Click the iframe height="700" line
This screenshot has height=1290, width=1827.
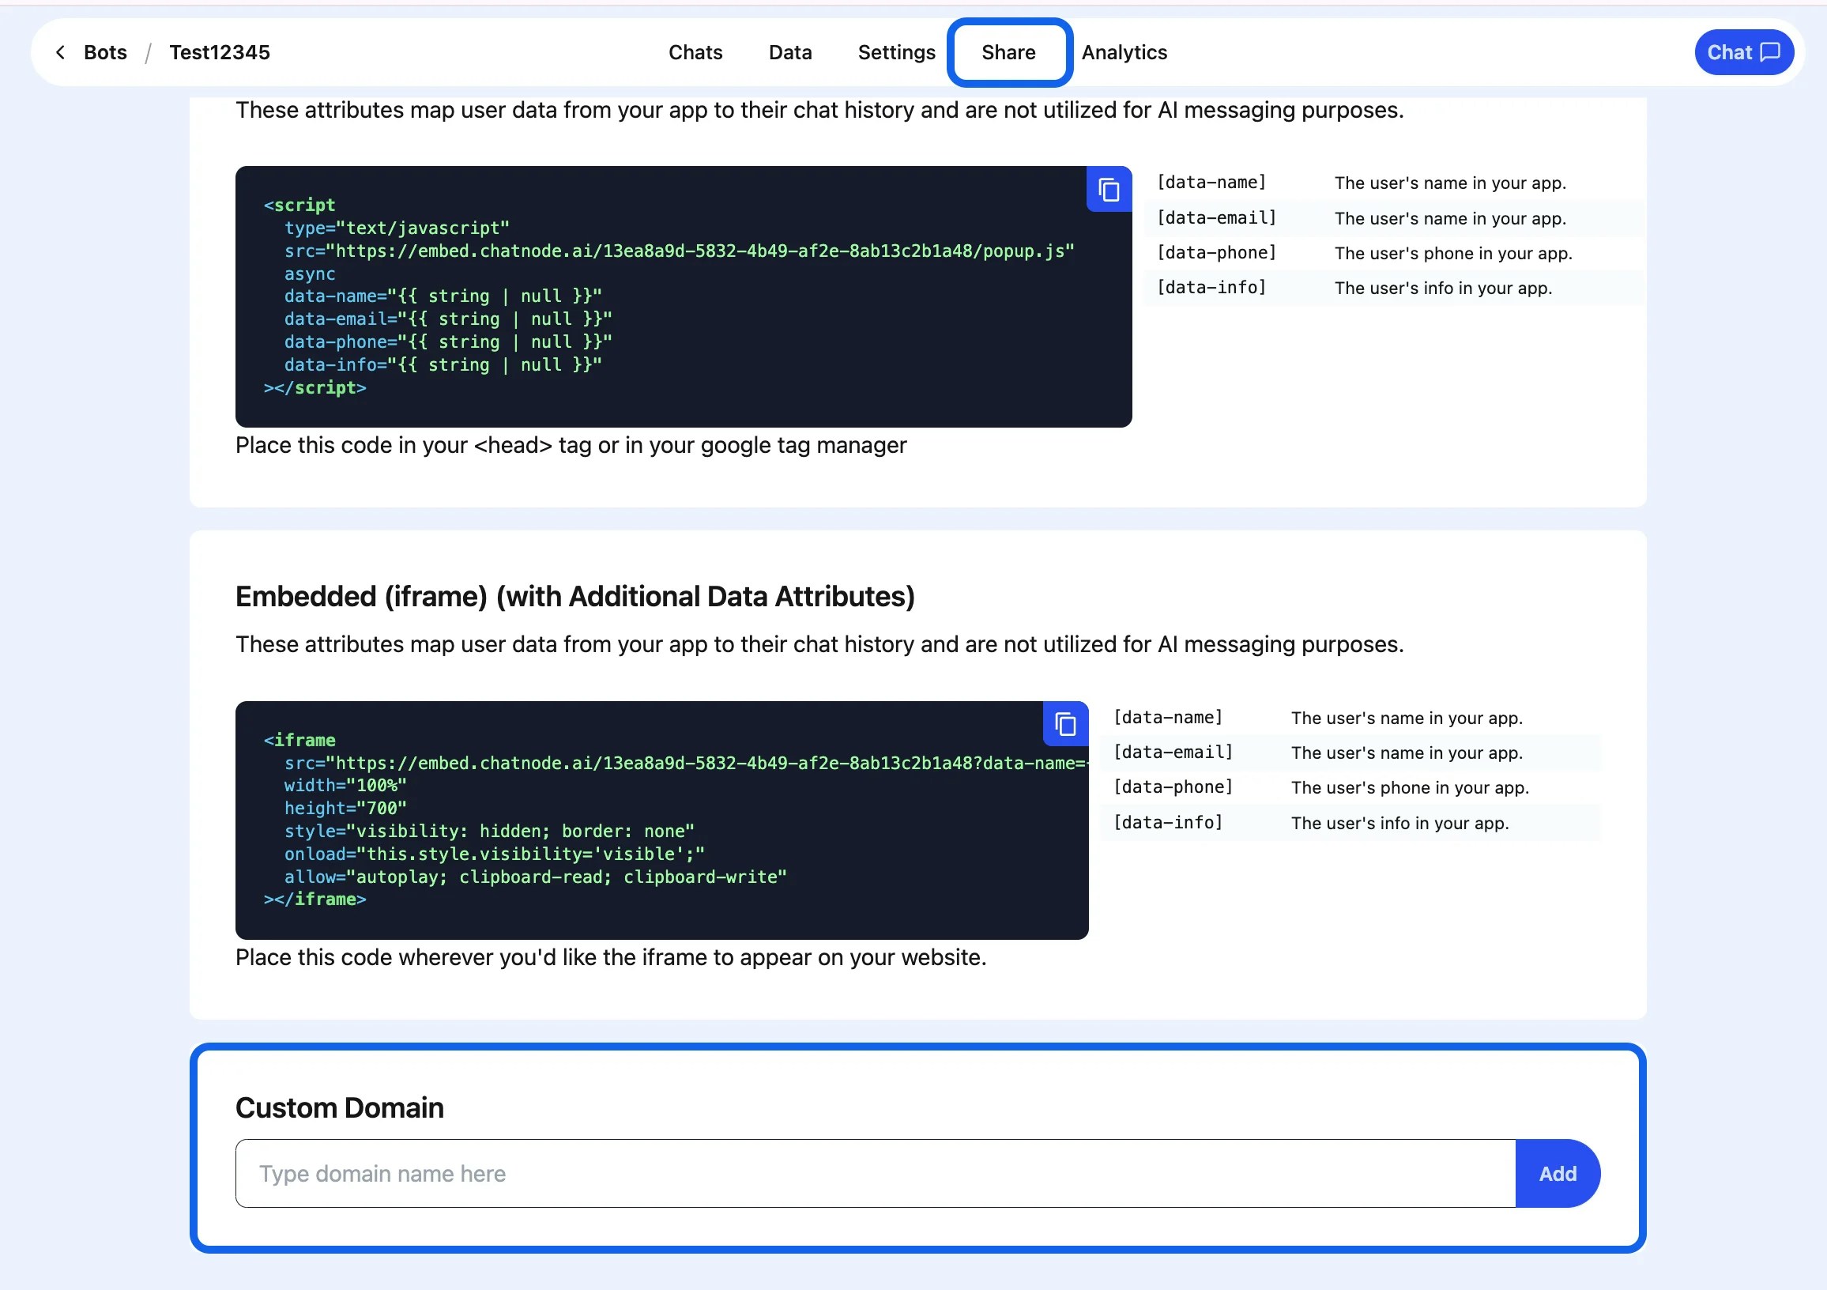tap(345, 808)
